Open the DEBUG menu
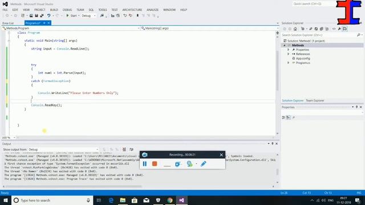The height and width of the screenshot is (205, 365). point(67,10)
